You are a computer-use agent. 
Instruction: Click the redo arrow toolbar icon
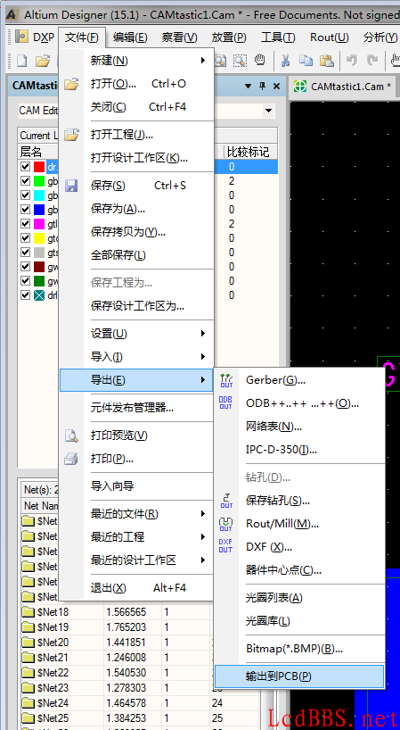coord(372,61)
